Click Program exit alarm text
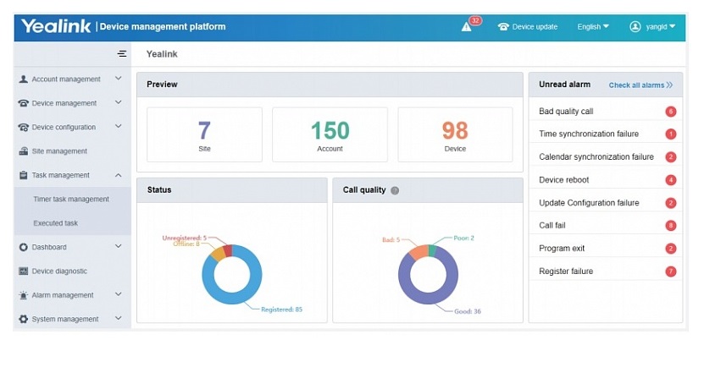The image size is (704, 378). pos(562,249)
